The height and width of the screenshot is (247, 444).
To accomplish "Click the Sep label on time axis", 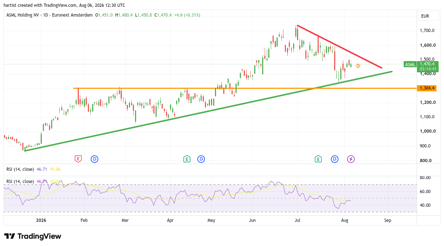I will pos(387,220).
